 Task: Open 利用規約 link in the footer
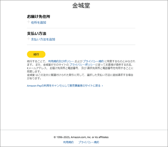coord(68,142)
